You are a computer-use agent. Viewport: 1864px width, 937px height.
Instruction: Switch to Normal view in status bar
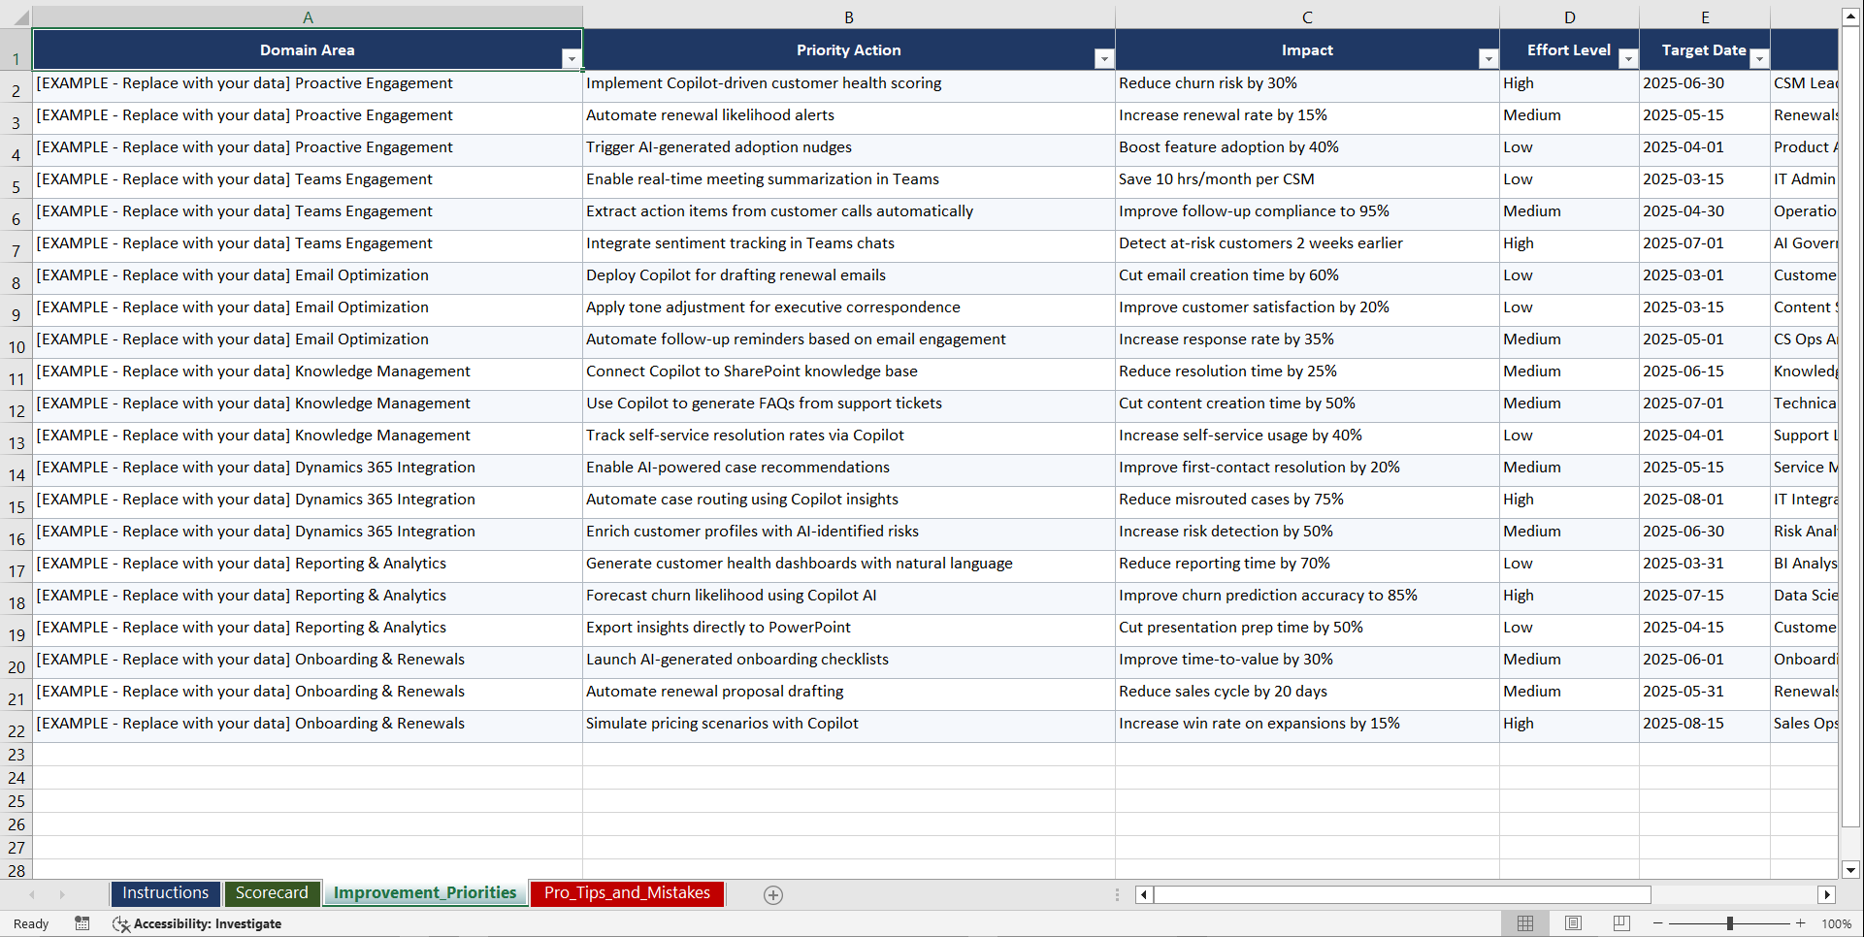[1524, 923]
